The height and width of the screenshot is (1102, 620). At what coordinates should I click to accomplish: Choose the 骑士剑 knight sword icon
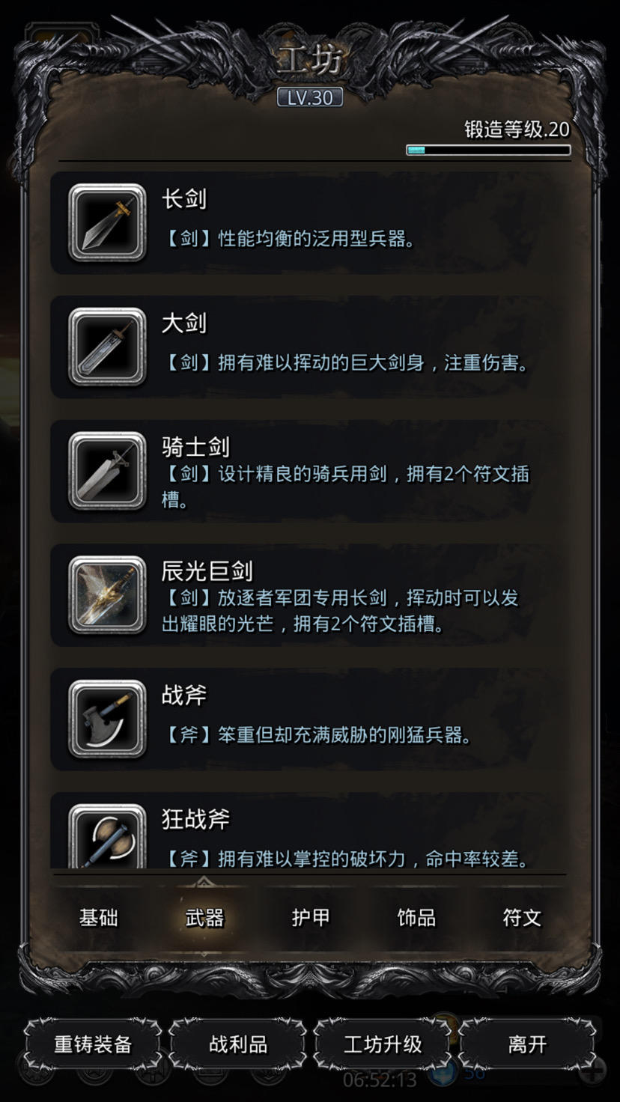107,471
